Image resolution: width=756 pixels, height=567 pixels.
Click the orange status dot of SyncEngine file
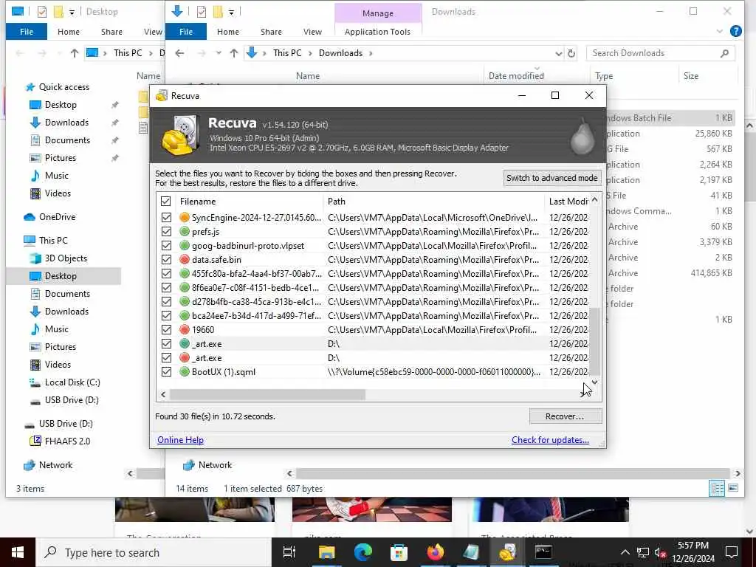tap(184, 218)
